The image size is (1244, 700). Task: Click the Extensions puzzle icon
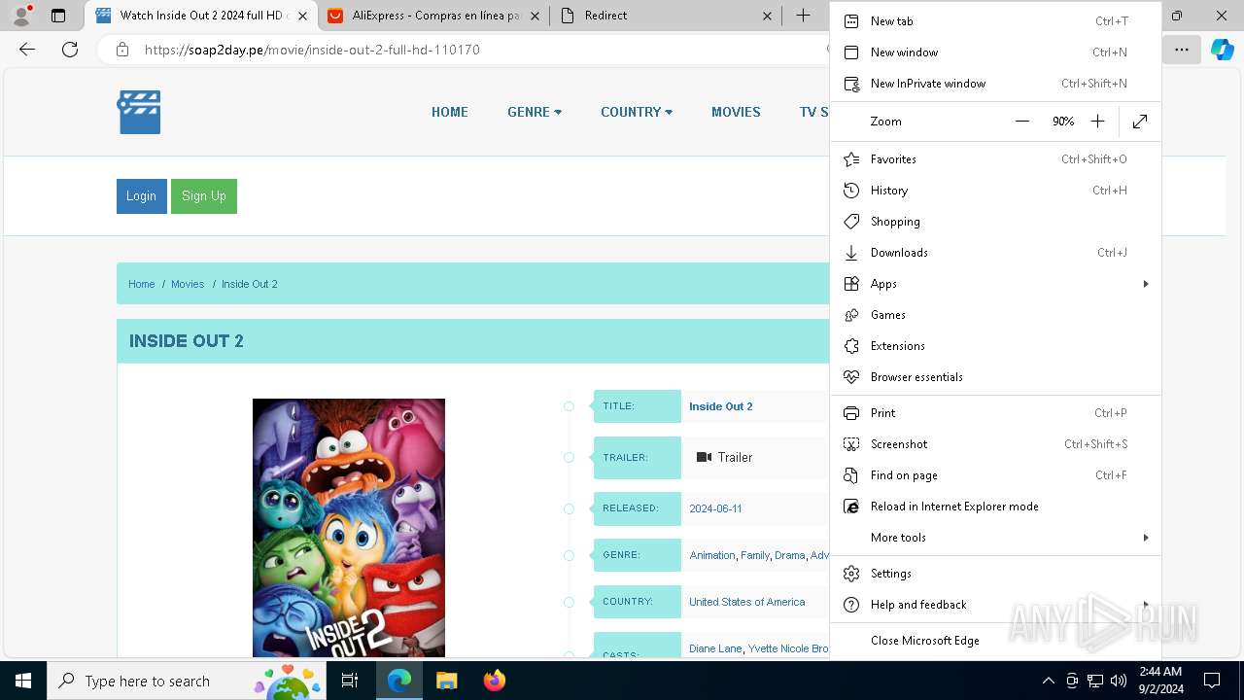[851, 346]
